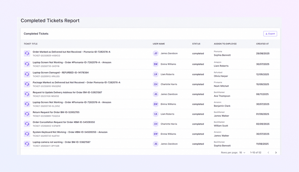Click assigned employee Noah Mitchell
The width and height of the screenshot is (299, 172).
221,86
